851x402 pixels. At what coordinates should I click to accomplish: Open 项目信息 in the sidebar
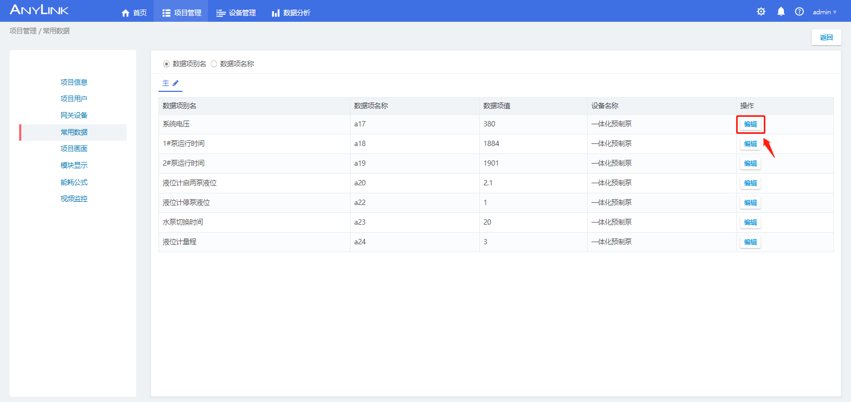click(74, 82)
